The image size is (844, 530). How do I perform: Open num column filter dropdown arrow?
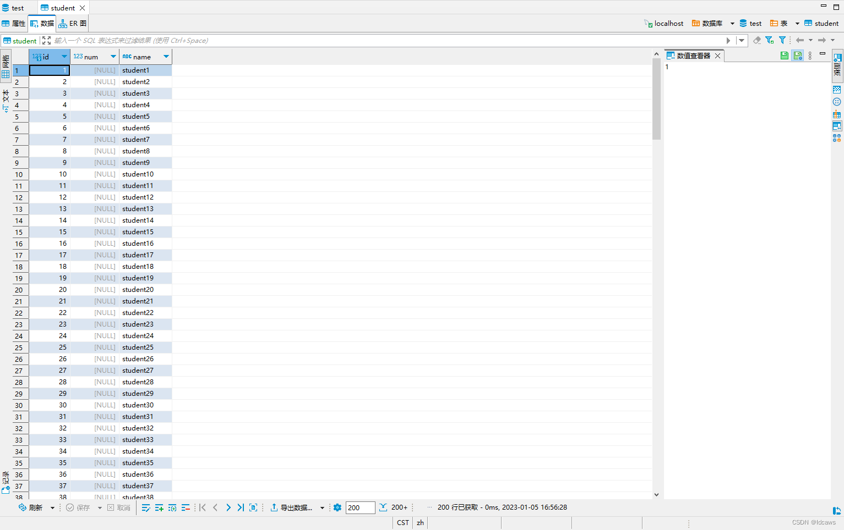[113, 57]
